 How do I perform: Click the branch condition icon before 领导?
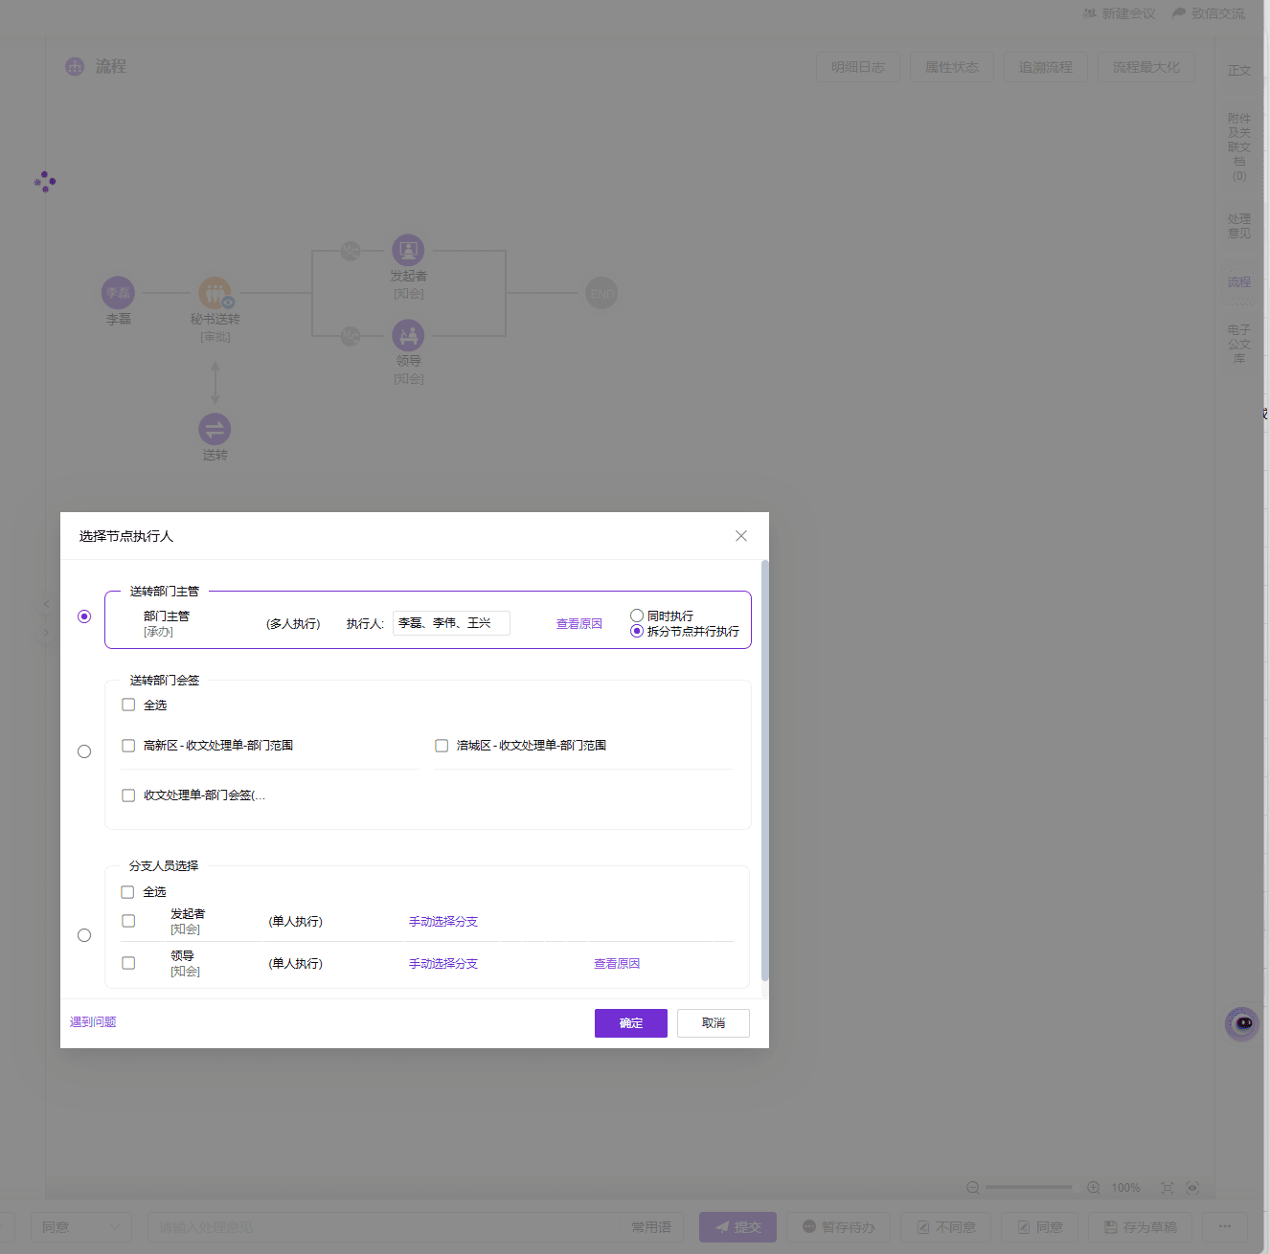coord(351,336)
